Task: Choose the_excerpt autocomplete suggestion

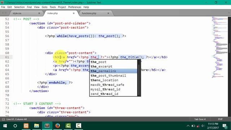Action: coord(113,66)
